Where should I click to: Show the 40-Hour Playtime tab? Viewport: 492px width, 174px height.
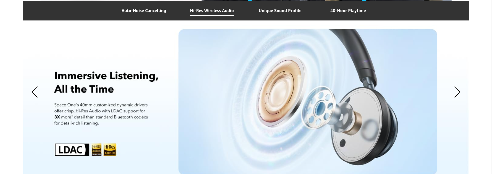click(x=348, y=10)
